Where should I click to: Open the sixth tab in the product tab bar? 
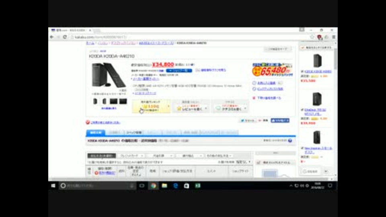click(191, 133)
